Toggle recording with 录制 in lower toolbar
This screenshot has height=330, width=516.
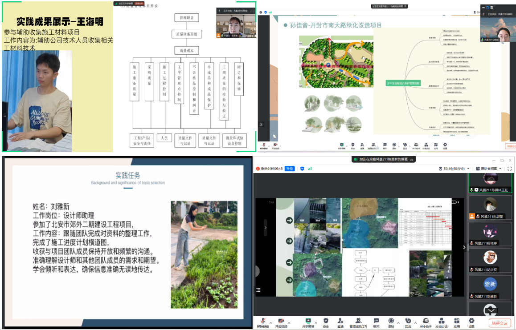(x=391, y=322)
